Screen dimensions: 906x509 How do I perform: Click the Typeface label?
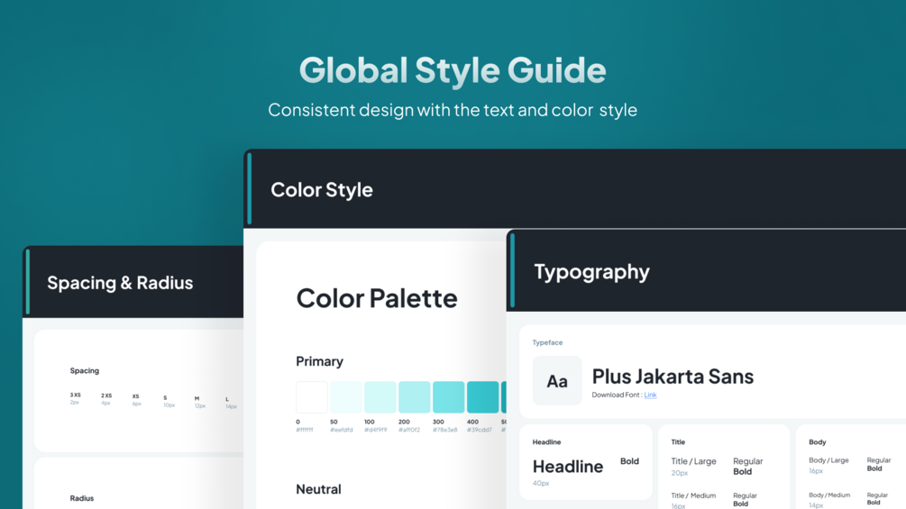pos(547,342)
